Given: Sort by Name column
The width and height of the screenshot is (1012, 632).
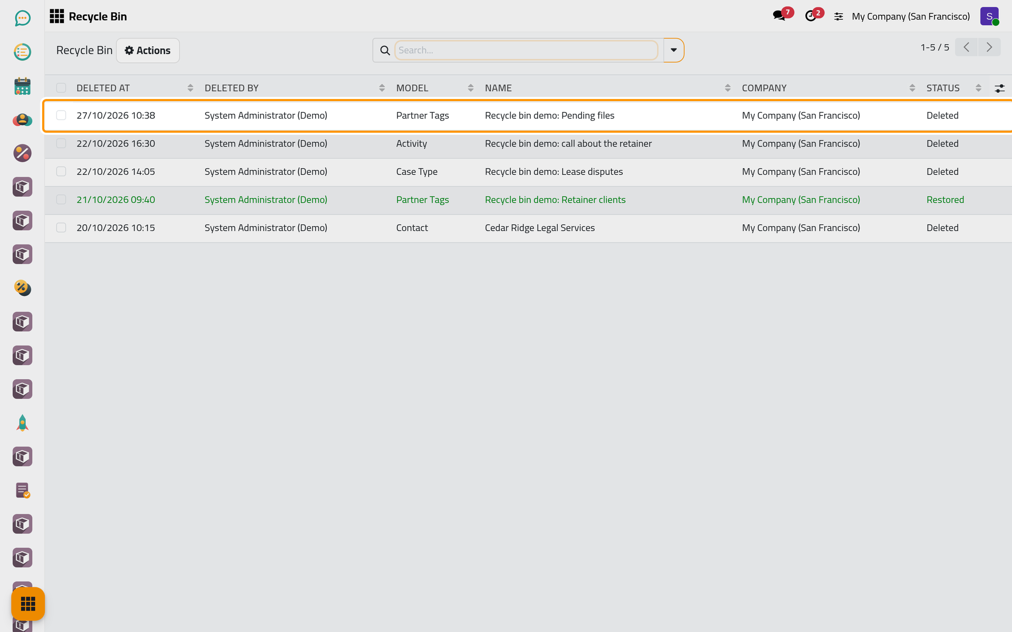Looking at the screenshot, I should click(x=607, y=88).
